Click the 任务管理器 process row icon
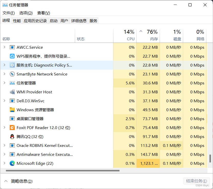Image resolution: width=213 pixels, height=189 pixels. (x=12, y=83)
